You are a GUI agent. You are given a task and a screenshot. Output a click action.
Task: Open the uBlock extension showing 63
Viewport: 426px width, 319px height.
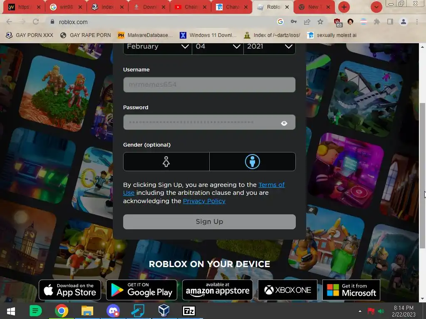click(x=337, y=22)
